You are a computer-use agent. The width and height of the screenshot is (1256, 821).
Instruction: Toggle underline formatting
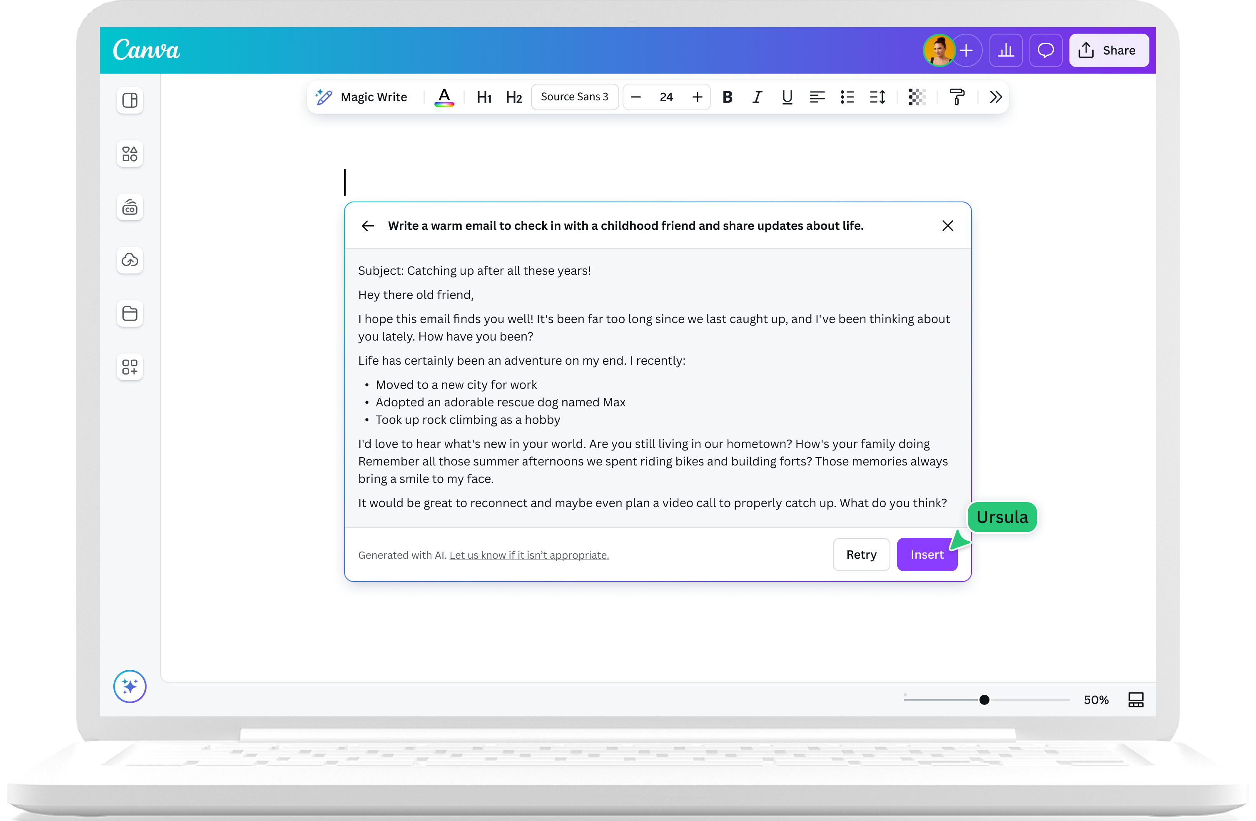coord(787,97)
